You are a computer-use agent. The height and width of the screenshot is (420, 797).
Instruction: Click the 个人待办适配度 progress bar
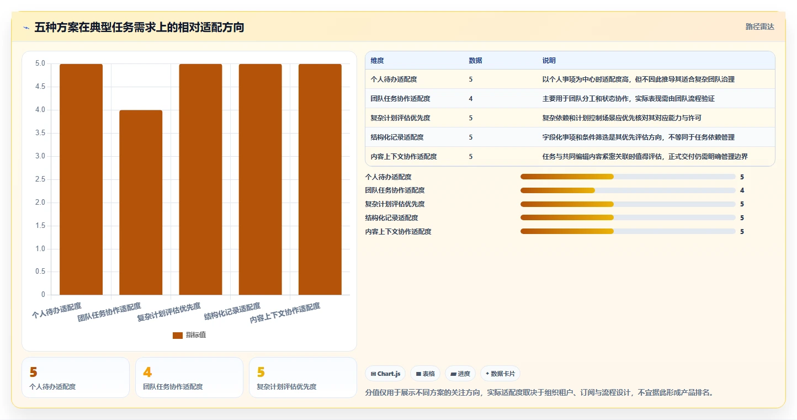click(x=628, y=177)
